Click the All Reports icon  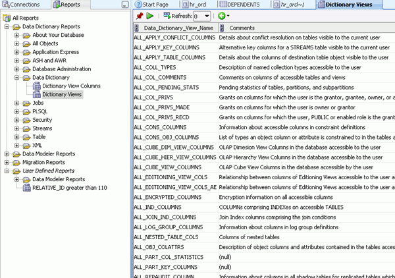tap(7, 18)
